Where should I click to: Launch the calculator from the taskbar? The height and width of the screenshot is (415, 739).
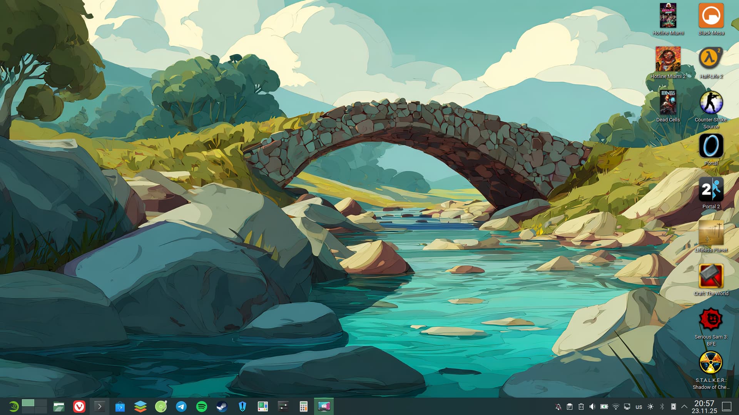click(304, 407)
